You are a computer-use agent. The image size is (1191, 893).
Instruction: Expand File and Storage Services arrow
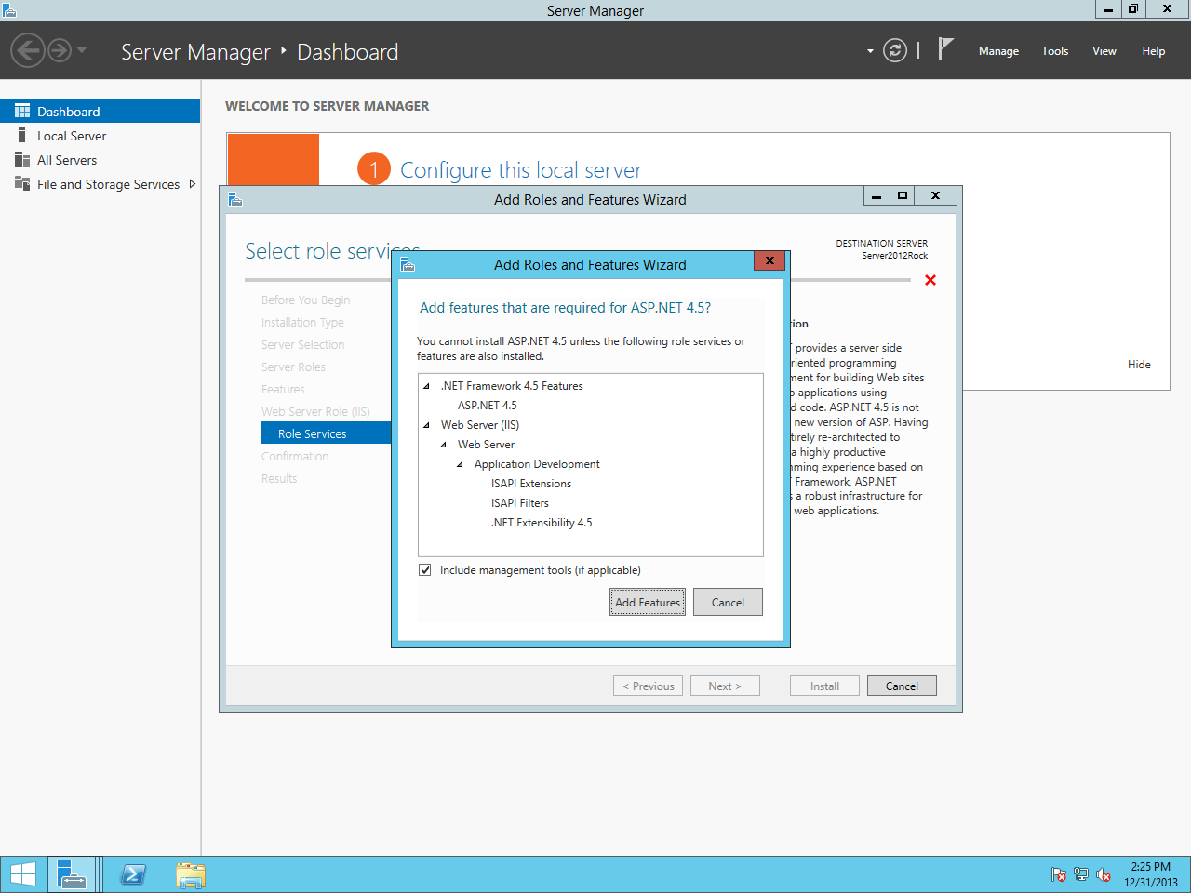pos(193,184)
